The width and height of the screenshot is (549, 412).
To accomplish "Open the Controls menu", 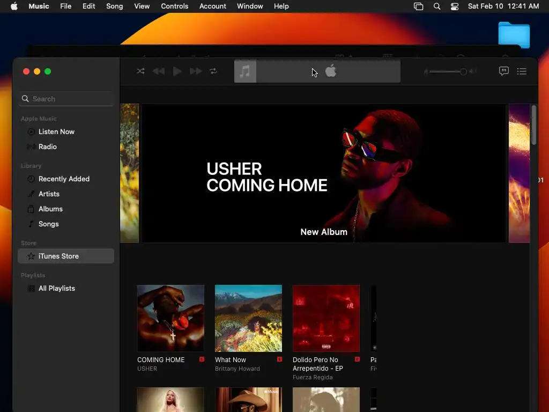I will click(x=175, y=6).
